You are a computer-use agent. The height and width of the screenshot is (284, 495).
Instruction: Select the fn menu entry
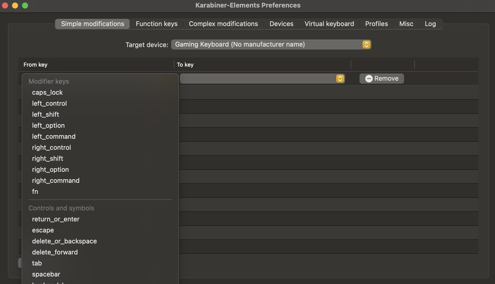[35, 192]
